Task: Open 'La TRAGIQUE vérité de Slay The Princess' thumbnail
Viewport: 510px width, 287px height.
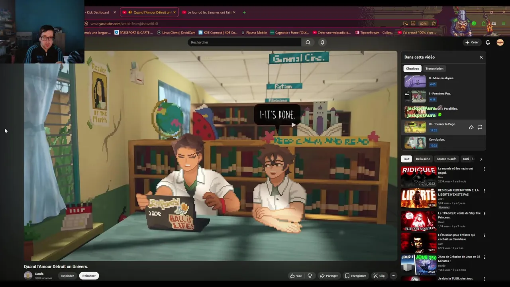Action: 418,220
